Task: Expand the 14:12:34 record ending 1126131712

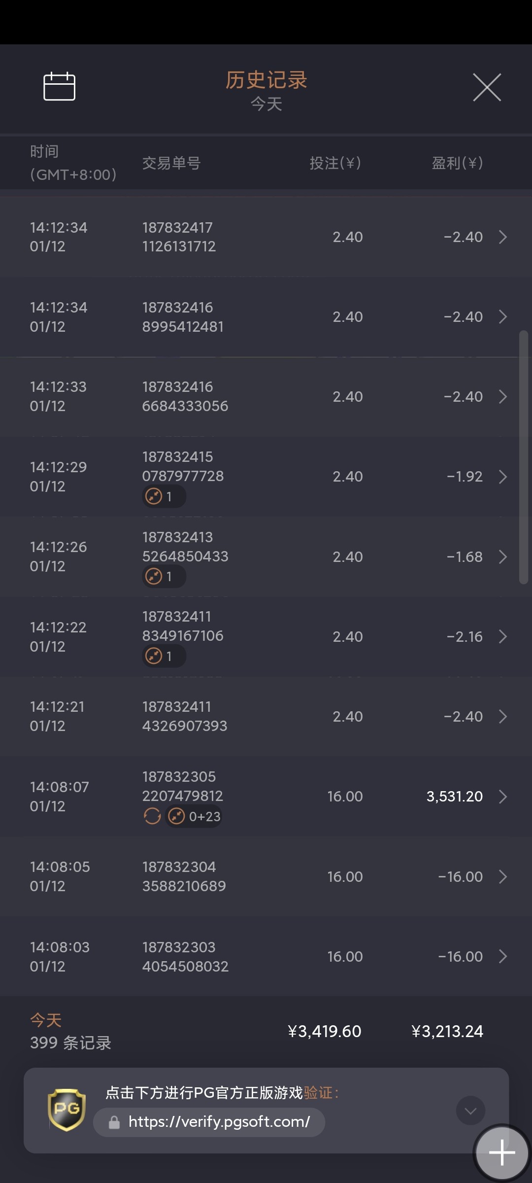Action: click(502, 237)
